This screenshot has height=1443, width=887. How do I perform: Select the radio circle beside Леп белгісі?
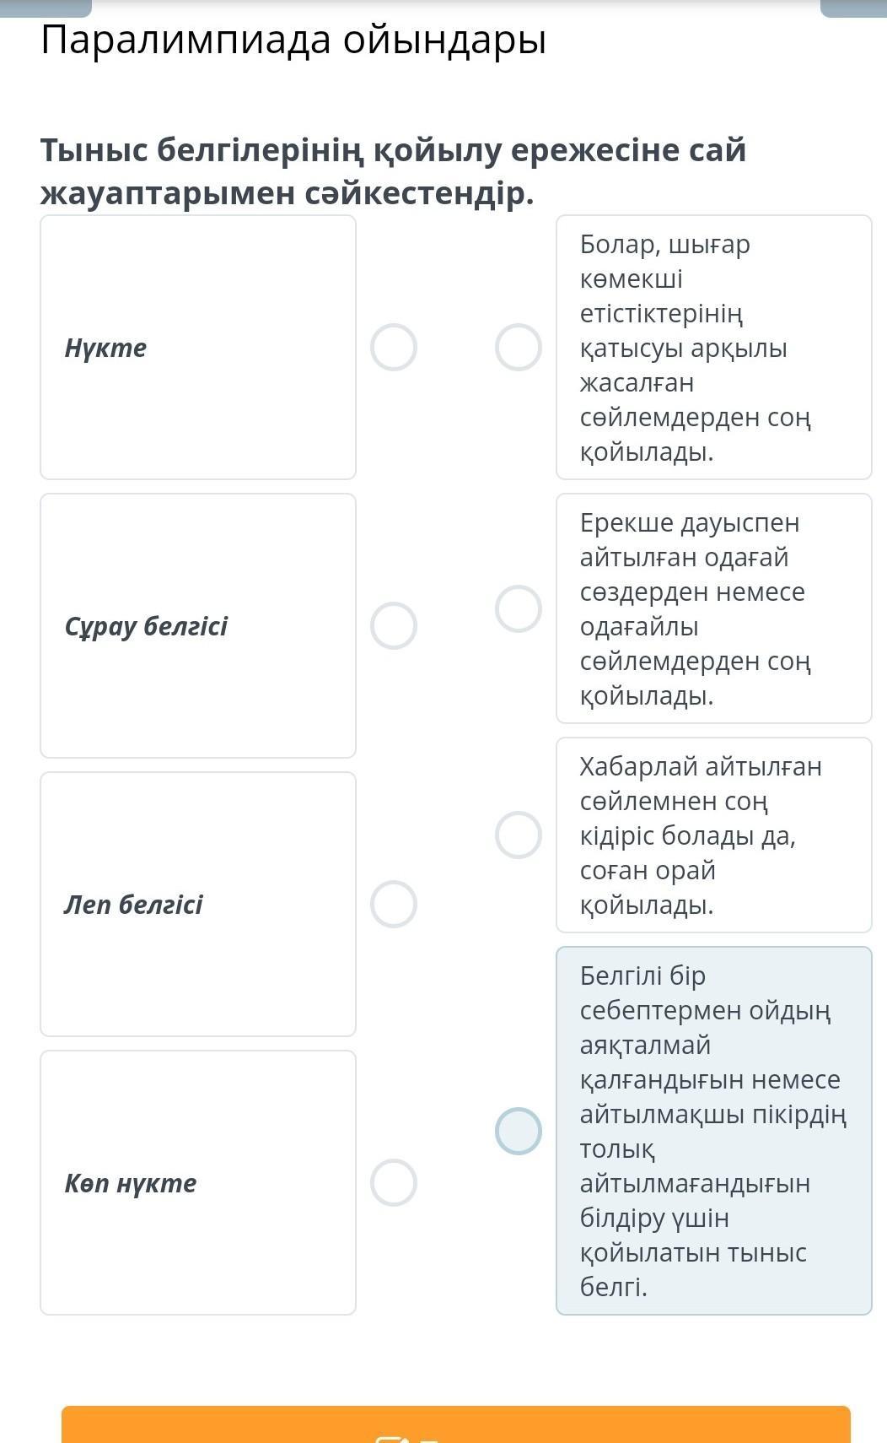tap(394, 904)
